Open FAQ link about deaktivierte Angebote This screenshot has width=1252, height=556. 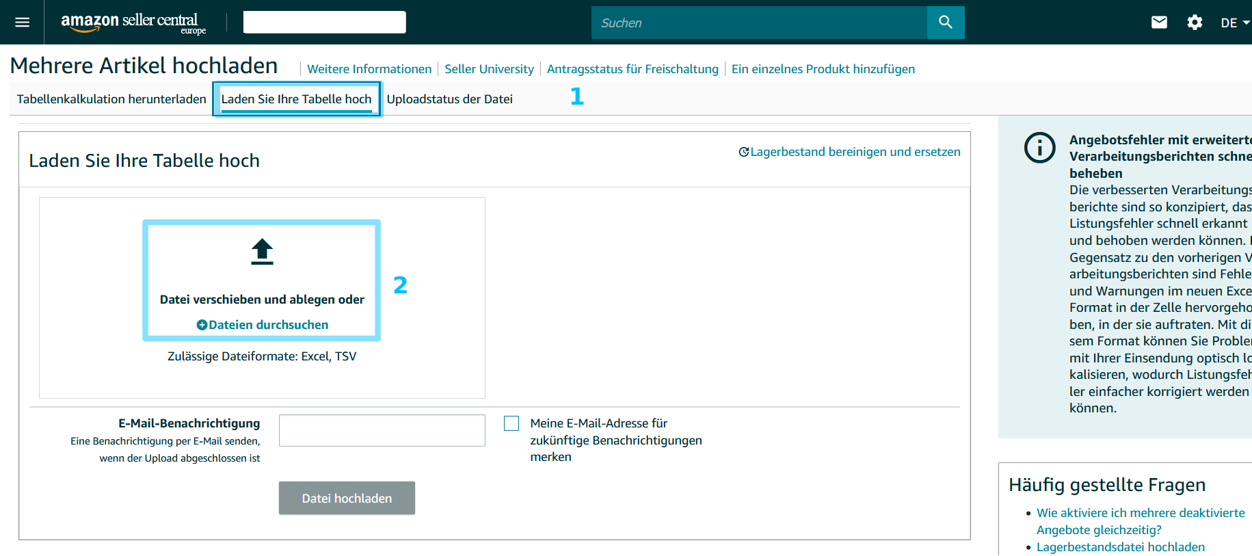click(1141, 521)
